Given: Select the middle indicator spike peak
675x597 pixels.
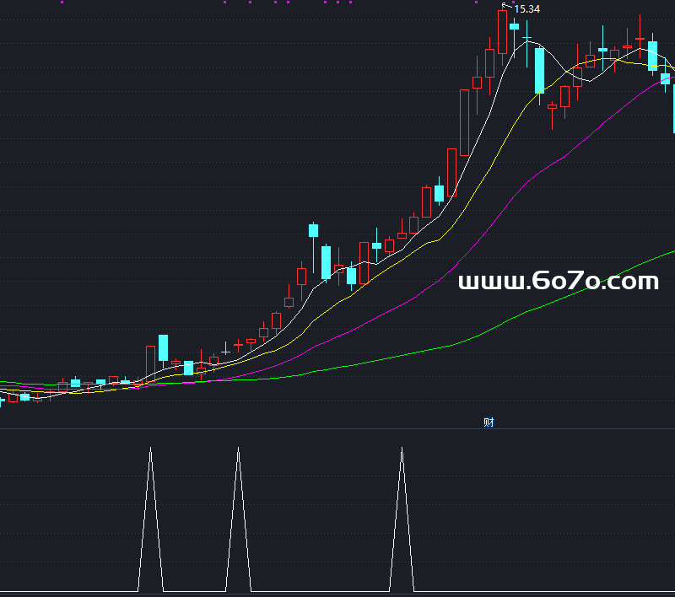Looking at the screenshot, I should 238,449.
